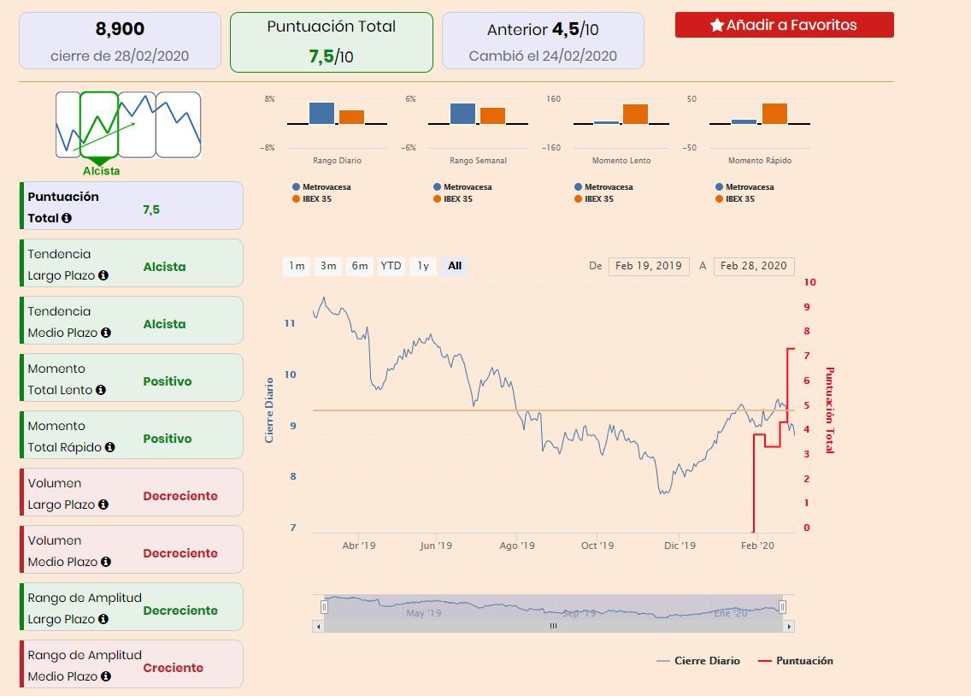
Task: Click the orange IBEX 35 bar in Momento Rápido
Action: 774,114
